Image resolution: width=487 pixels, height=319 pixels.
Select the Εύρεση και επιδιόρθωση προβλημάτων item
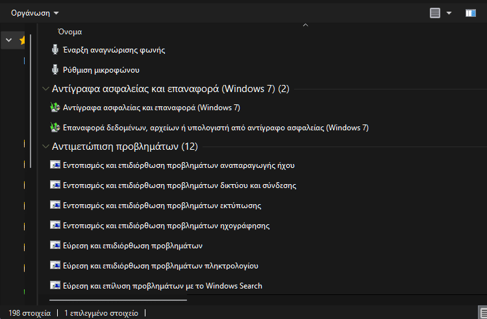133,246
